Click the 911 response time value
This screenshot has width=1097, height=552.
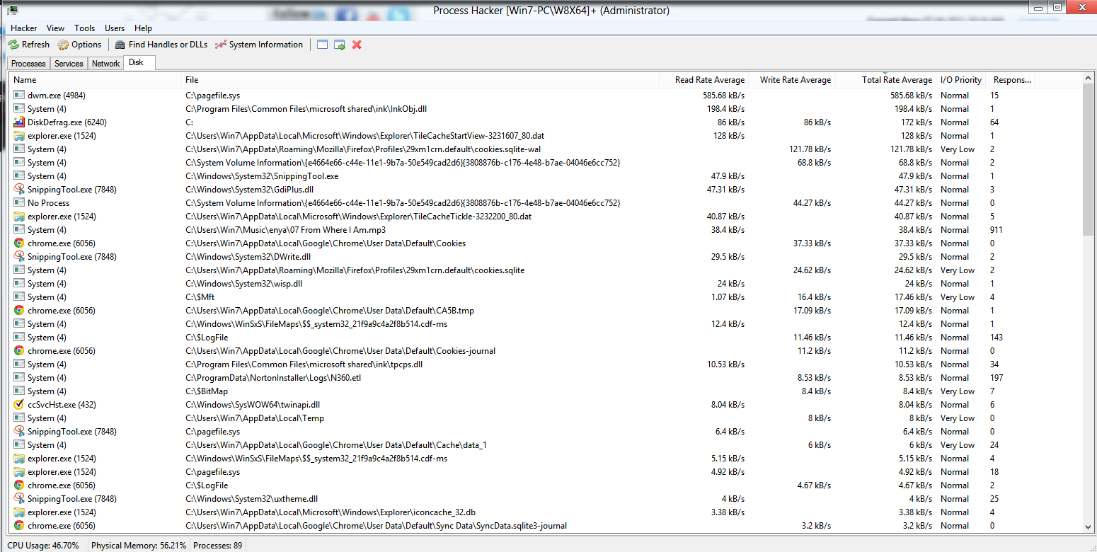(x=997, y=230)
